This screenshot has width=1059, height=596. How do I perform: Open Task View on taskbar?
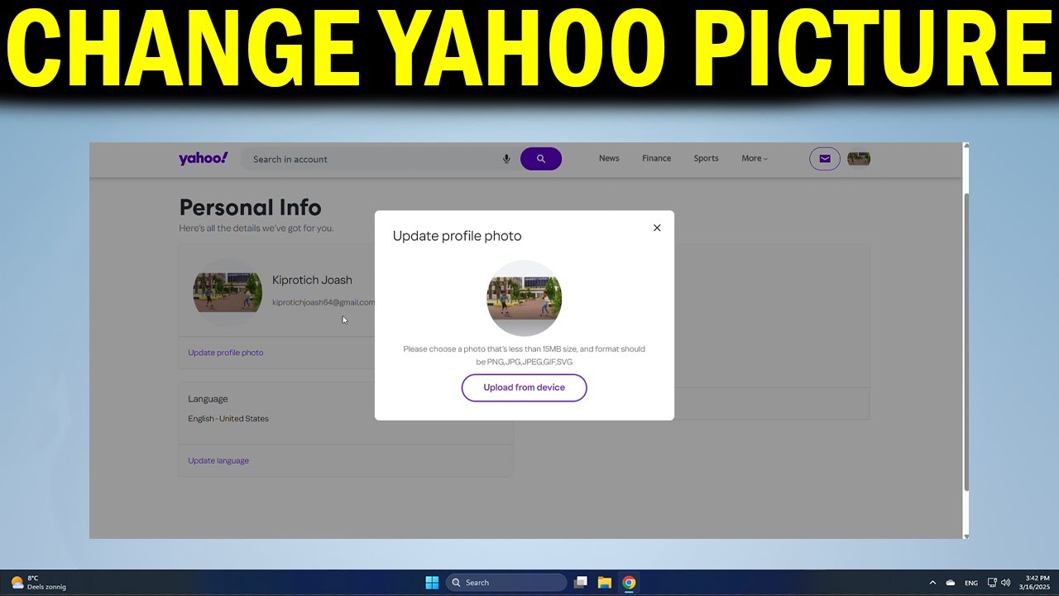click(581, 583)
